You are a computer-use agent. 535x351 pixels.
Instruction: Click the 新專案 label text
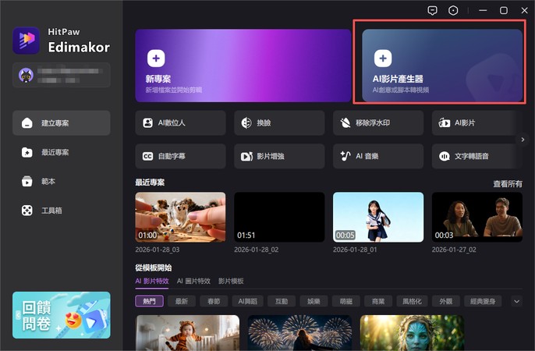click(158, 79)
